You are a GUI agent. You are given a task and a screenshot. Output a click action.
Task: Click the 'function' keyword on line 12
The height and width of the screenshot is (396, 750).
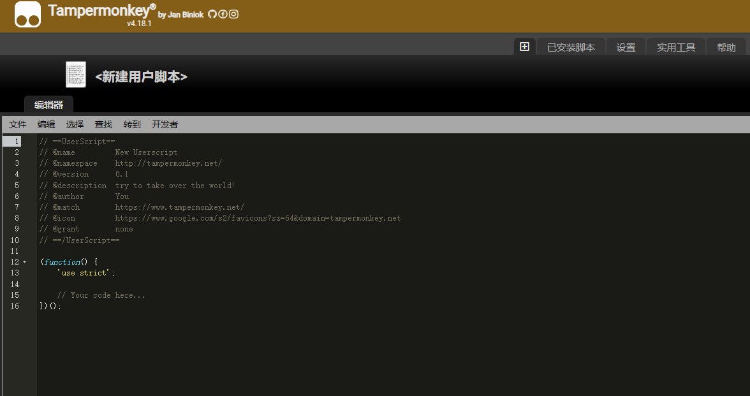[x=62, y=262]
